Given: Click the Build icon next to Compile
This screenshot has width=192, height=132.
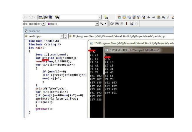Looking at the screenshot, I should pyautogui.click(x=117, y=24).
